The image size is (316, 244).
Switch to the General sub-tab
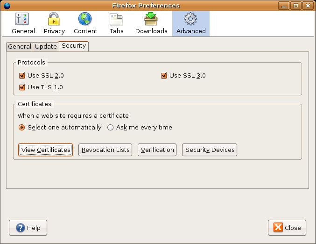coord(20,47)
